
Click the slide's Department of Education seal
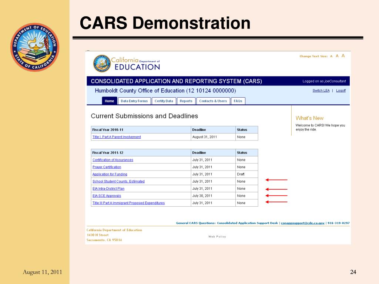[35, 47]
